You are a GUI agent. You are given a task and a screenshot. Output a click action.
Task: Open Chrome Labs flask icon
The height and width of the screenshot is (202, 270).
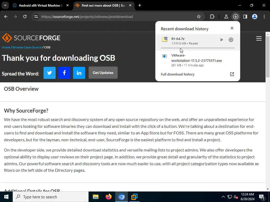tap(226, 17)
